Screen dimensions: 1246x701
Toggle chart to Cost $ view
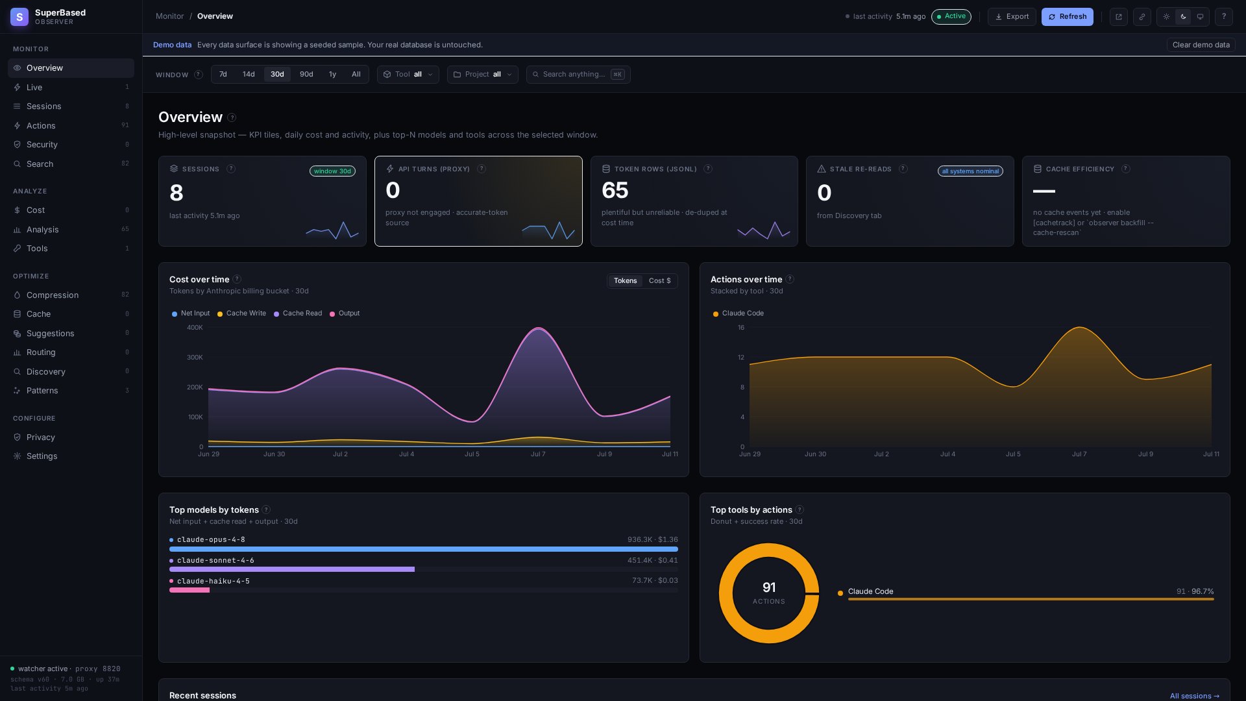click(x=659, y=281)
